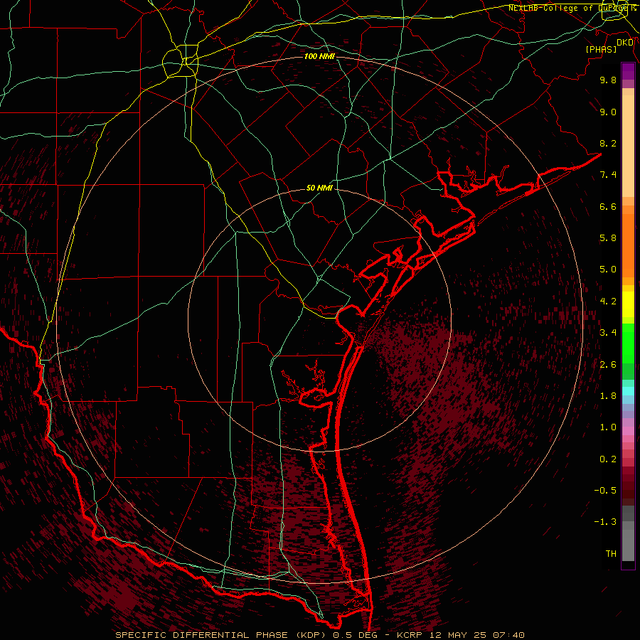The width and height of the screenshot is (640, 640).
Task: Select the 1.8 value on the color scale
Action: pyautogui.click(x=608, y=396)
